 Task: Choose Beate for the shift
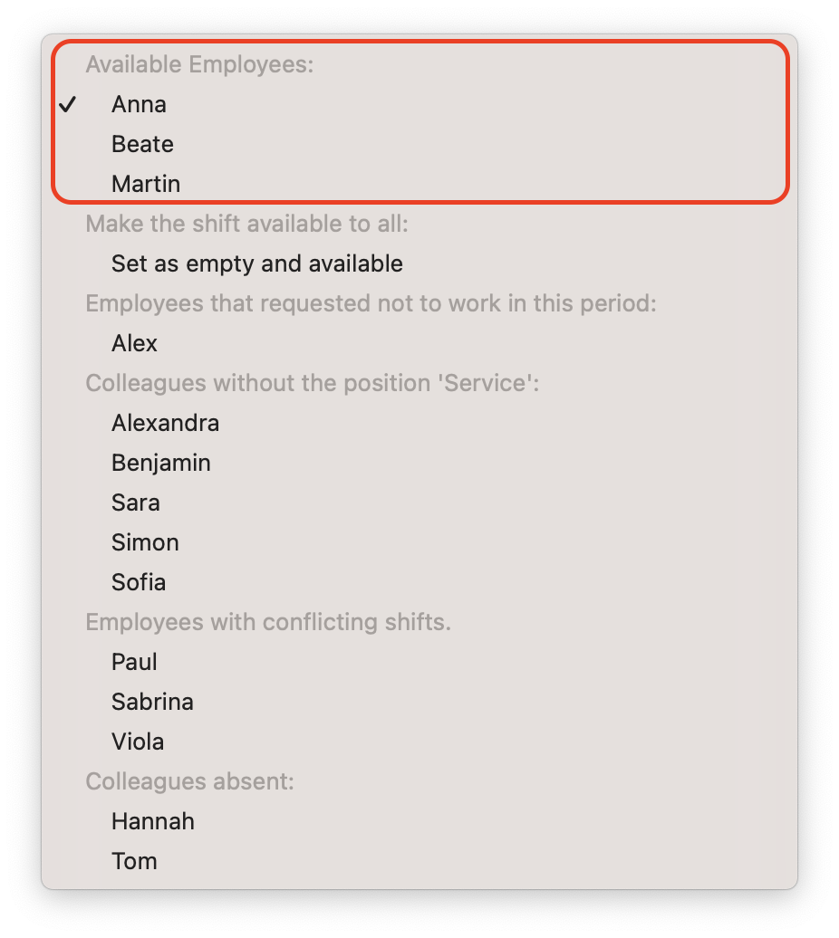pos(419,144)
